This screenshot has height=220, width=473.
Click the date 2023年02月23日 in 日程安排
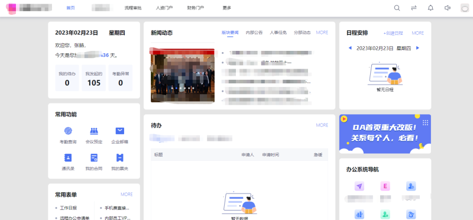375,48
